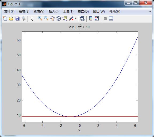Activate the Zoom In magnifier tool
This screenshot has height=137, width=154.
pyautogui.click(x=40, y=18)
